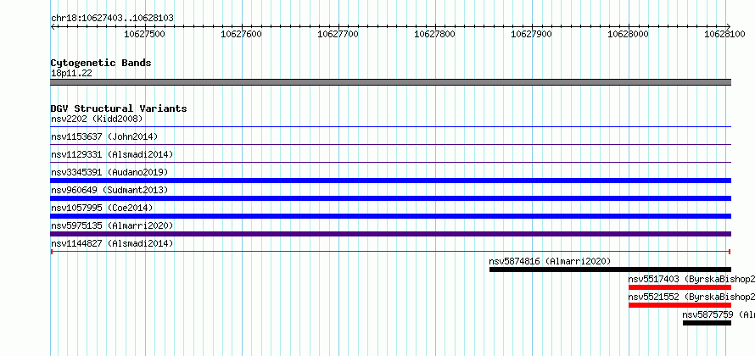Open variant nsv3345391 (Audano2019) label
Screen dimensions: 755x356
(109, 172)
